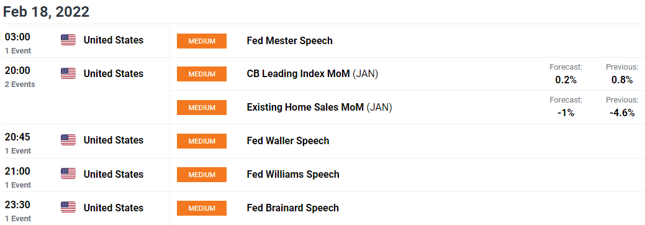Open the Existing Home Sales MoM event
Image resolution: width=645 pixels, height=225 pixels.
click(x=319, y=108)
